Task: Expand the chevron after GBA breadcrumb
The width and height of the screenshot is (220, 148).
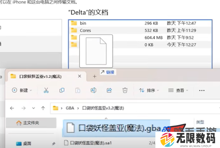Action: [x=78, y=108]
